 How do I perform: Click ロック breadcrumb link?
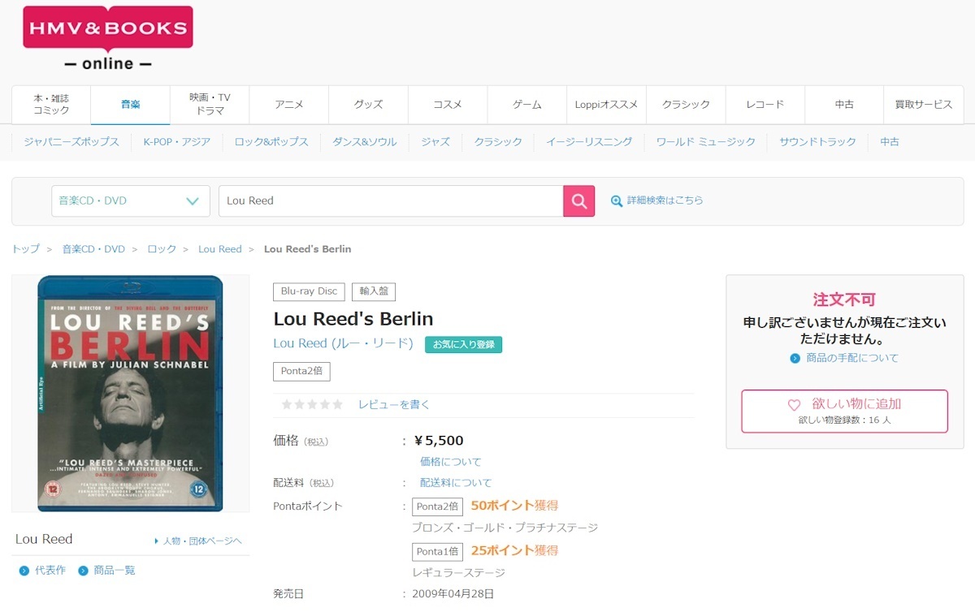pos(162,249)
